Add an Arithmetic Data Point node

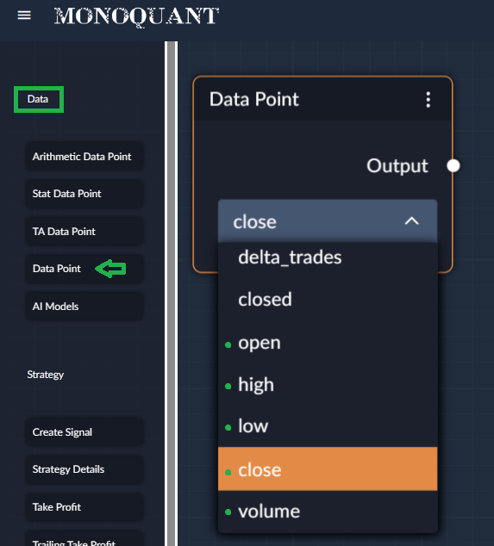click(x=84, y=157)
